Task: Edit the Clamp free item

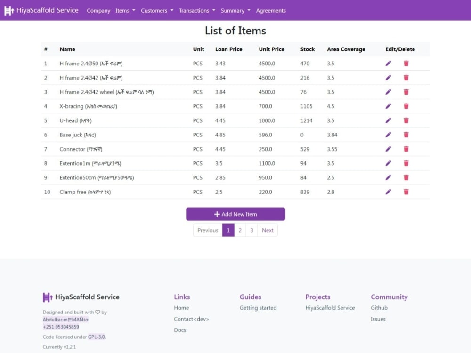Action: (388, 192)
